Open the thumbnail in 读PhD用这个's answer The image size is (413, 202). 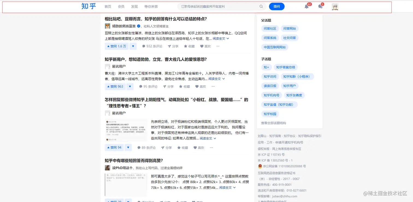pos(126,185)
